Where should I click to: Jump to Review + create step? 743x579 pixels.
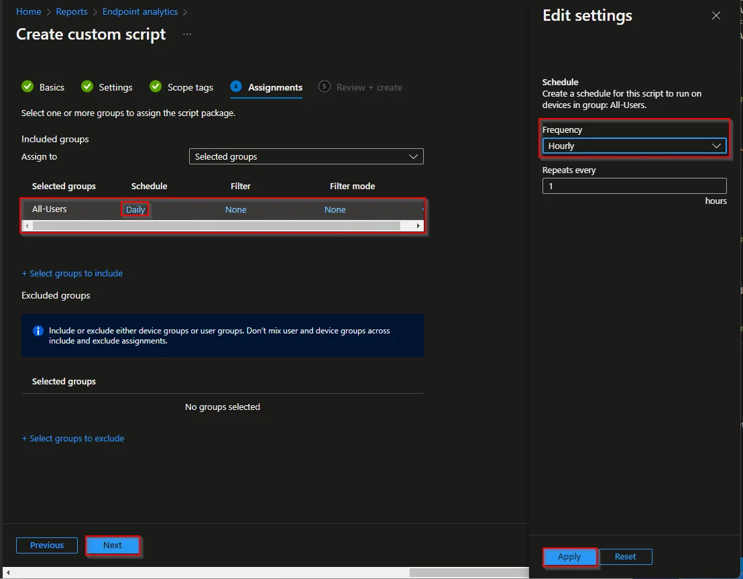tap(369, 87)
